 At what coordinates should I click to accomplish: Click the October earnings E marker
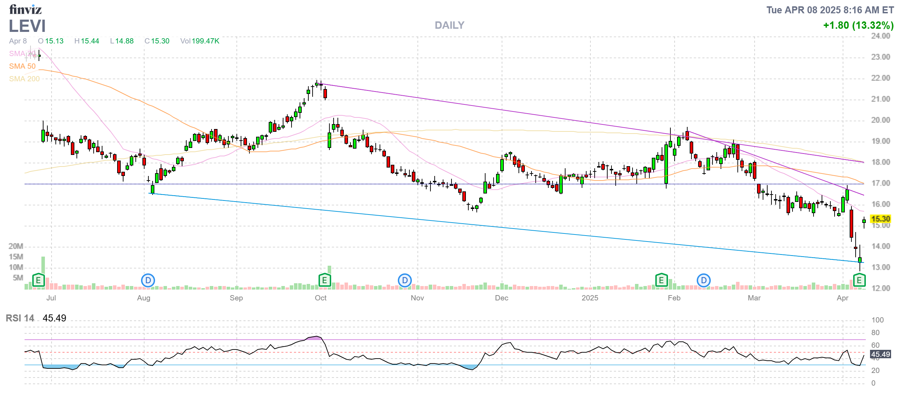click(x=325, y=280)
